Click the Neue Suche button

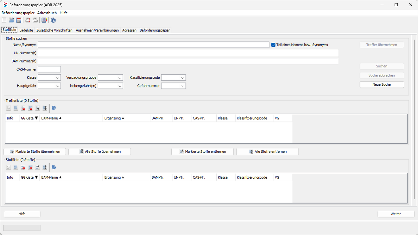point(382,84)
